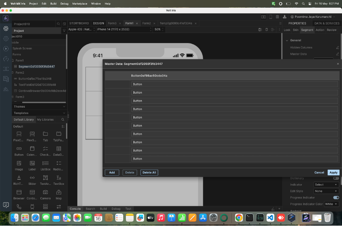Viewport: 342px width, 226px height.
Task: Click Apply in the Master Data dialog
Action: coord(333,172)
